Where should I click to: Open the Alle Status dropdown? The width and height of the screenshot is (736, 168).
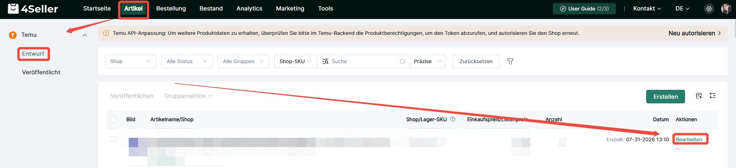point(187,61)
